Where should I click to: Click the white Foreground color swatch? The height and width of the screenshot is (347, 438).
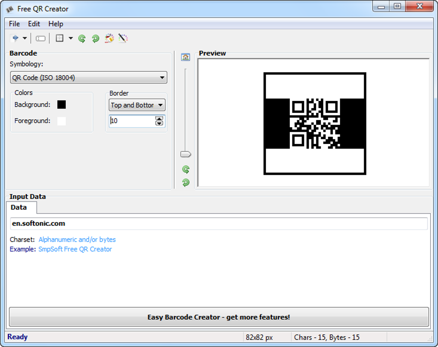[61, 121]
